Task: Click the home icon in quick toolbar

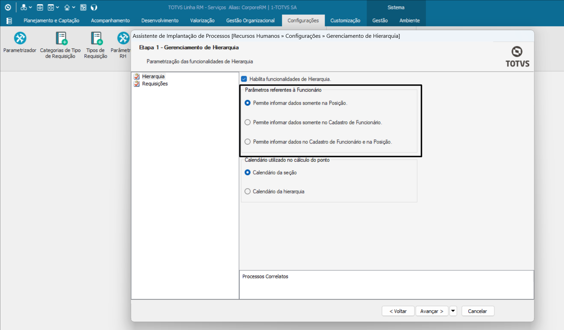Action: 67,7
